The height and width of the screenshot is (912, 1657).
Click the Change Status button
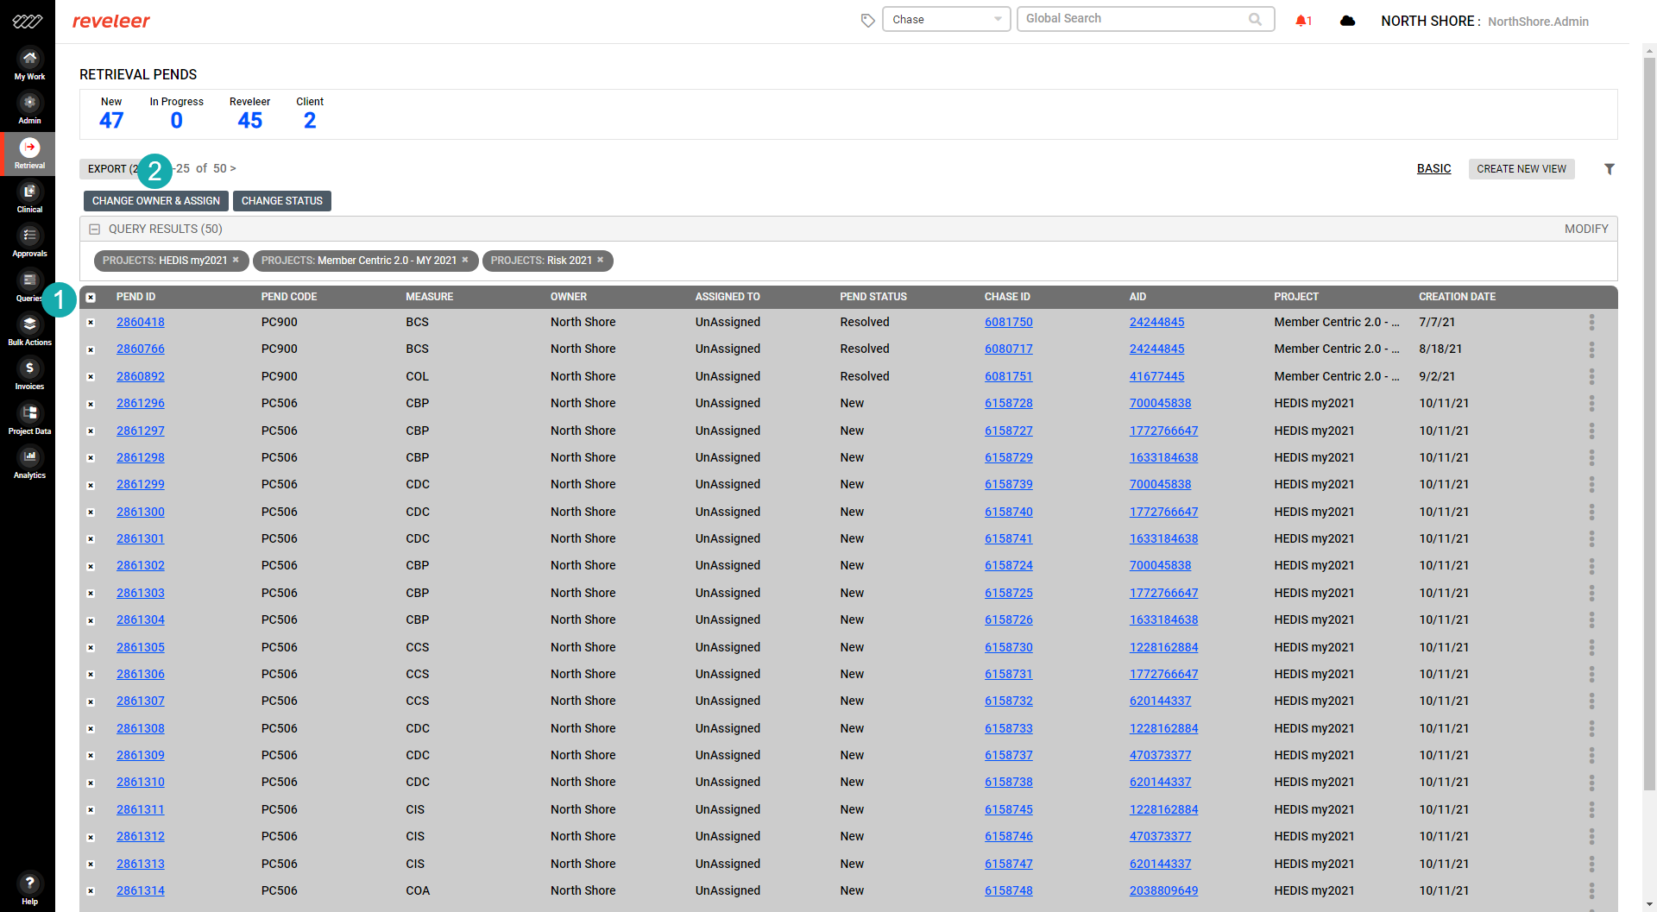(282, 201)
